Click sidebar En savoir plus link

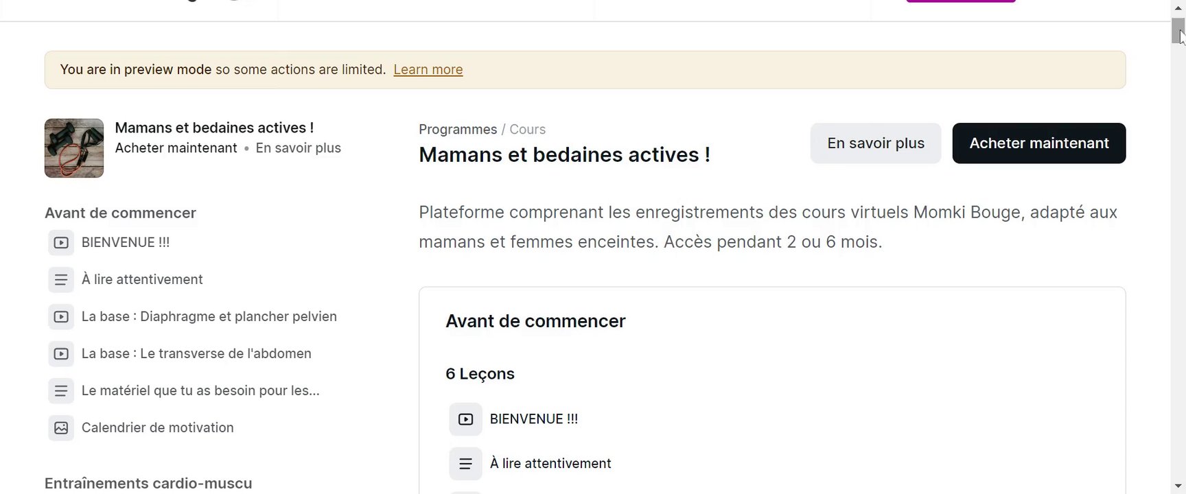coord(298,148)
